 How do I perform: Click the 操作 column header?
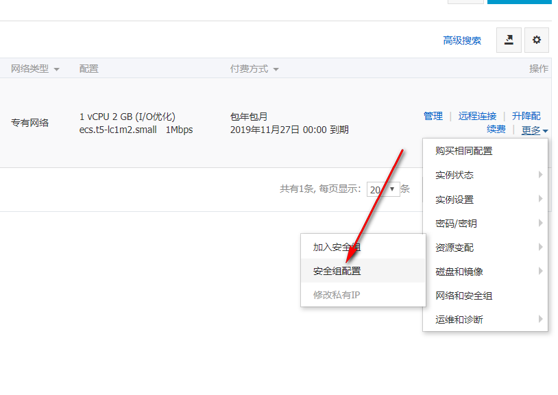pyautogui.click(x=538, y=69)
